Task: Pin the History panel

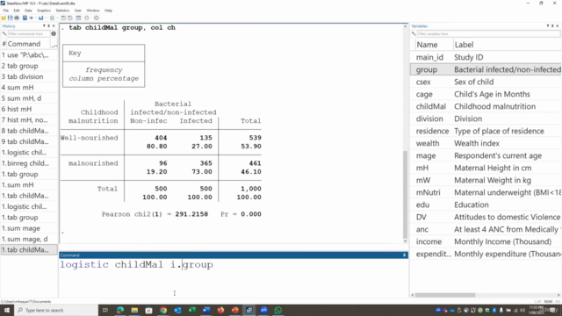Action: (49, 26)
